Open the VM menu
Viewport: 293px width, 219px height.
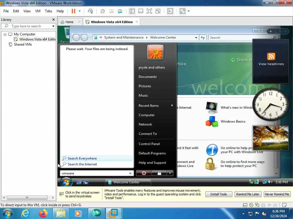[38, 11]
